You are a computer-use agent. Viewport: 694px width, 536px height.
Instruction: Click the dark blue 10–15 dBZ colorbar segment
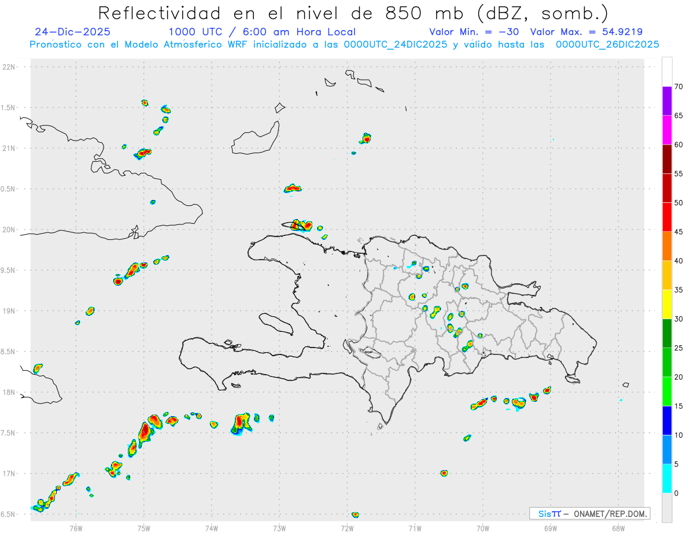coord(667,420)
